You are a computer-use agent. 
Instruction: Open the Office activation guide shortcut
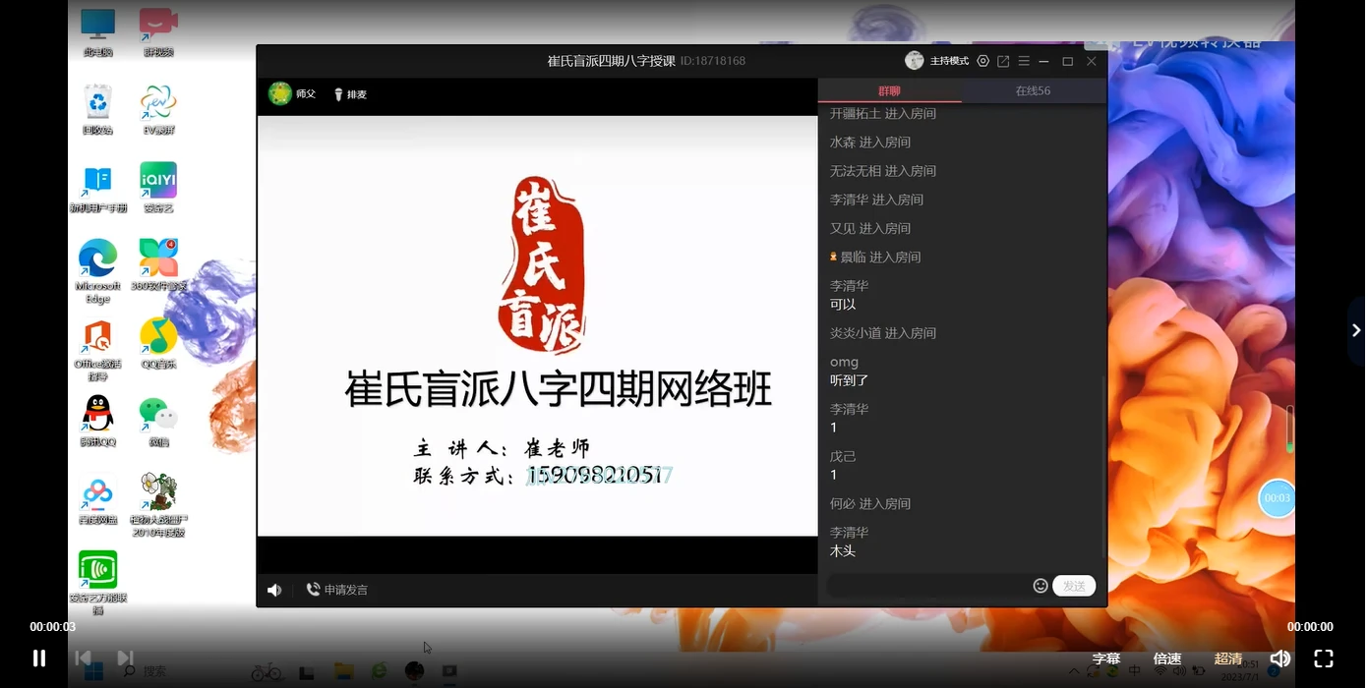pyautogui.click(x=97, y=349)
